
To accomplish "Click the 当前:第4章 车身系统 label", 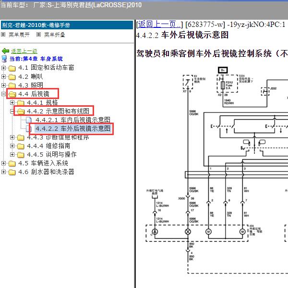I will [36, 59].
